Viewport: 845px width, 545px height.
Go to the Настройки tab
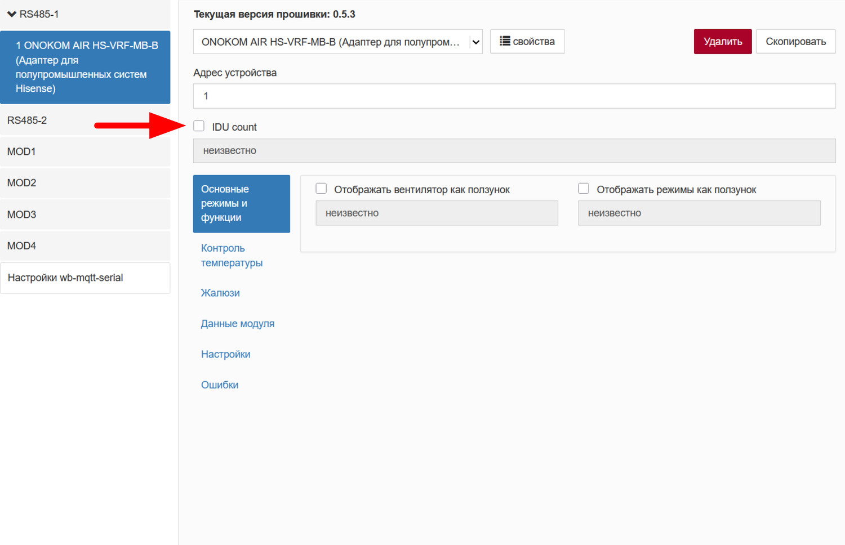coord(225,354)
